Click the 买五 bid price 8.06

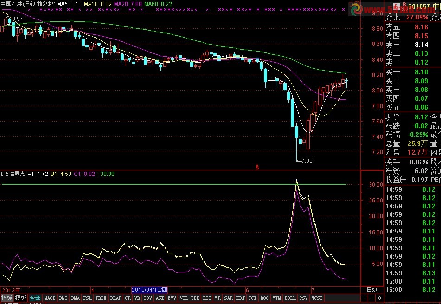coord(422,107)
